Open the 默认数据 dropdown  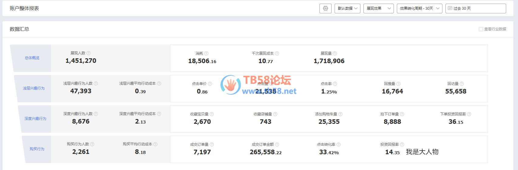(x=347, y=8)
